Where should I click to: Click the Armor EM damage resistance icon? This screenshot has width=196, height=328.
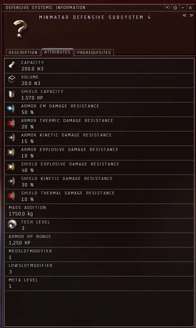tap(10, 108)
